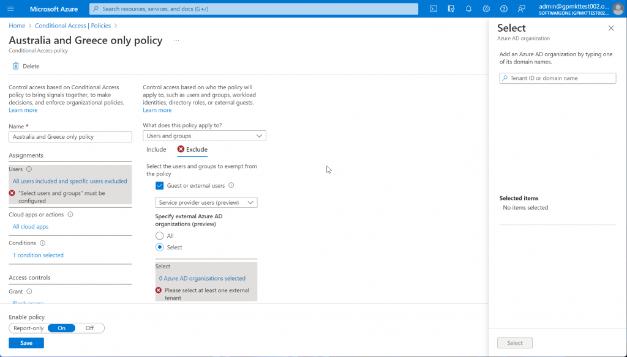
Task: Show info tooltip for Cloud apps or actions
Action: 70,215
